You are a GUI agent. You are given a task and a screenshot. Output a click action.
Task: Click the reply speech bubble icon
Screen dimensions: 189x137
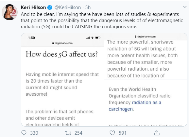[x=24, y=133]
